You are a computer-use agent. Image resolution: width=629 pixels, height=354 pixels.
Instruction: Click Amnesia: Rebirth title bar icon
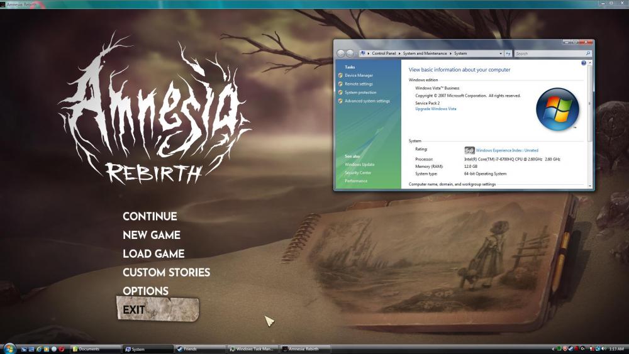tap(3, 4)
